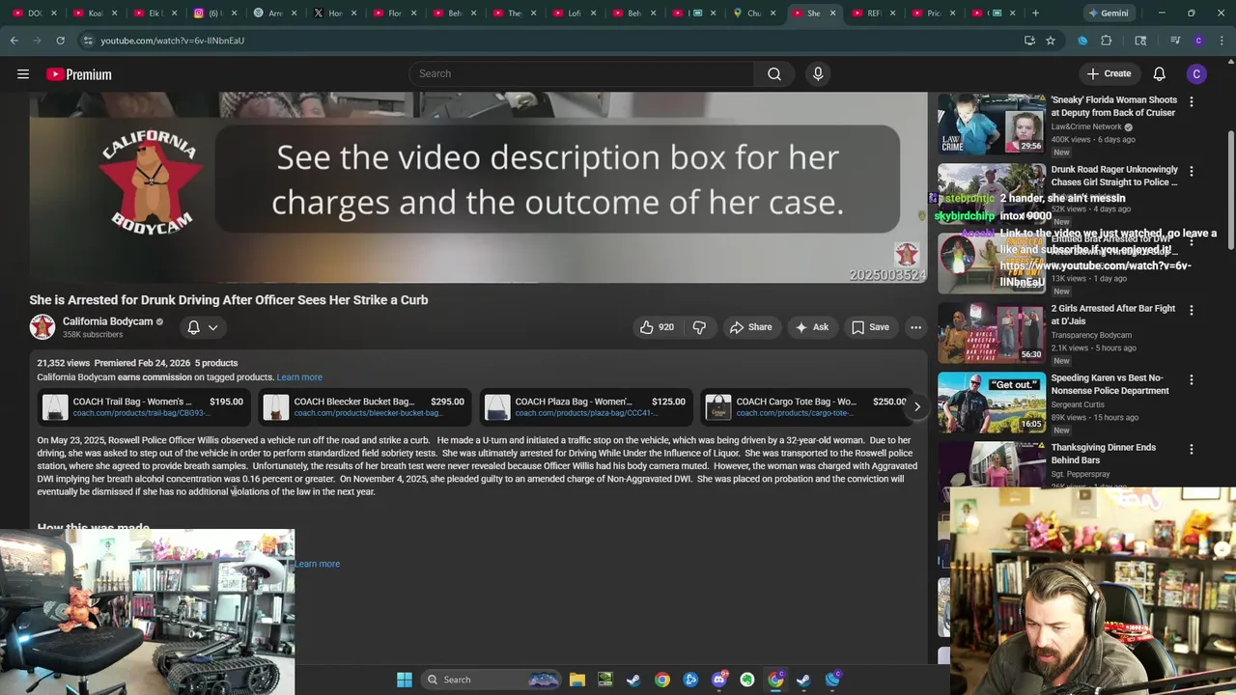Open COACH Trail Bag product card
Viewport: 1236px width, 695px height.
coord(144,407)
